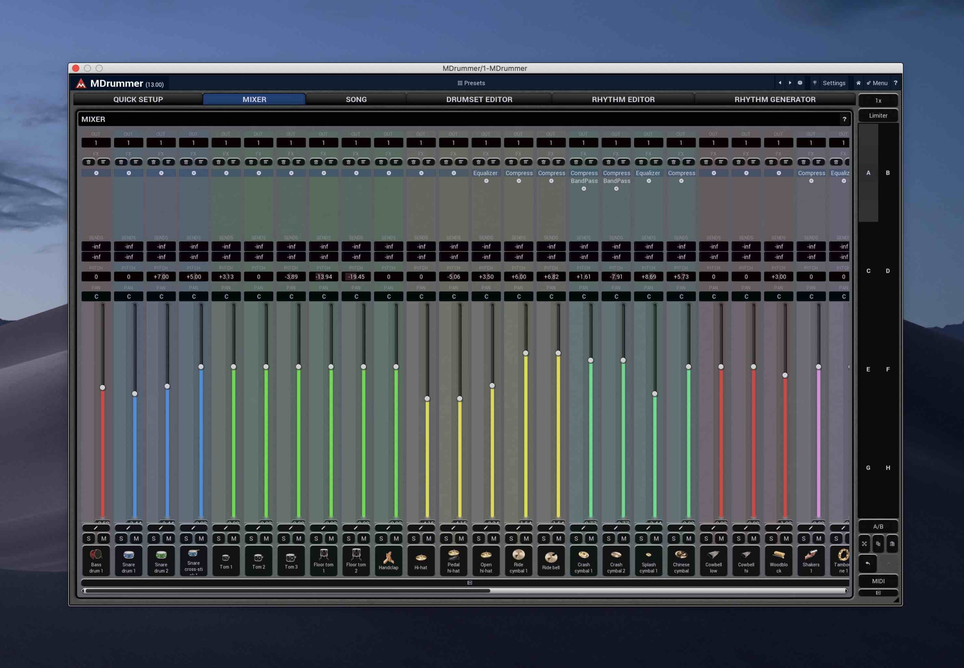Click the randomize preset dice icon
Viewport: 964px width, 668px height.
click(x=800, y=83)
